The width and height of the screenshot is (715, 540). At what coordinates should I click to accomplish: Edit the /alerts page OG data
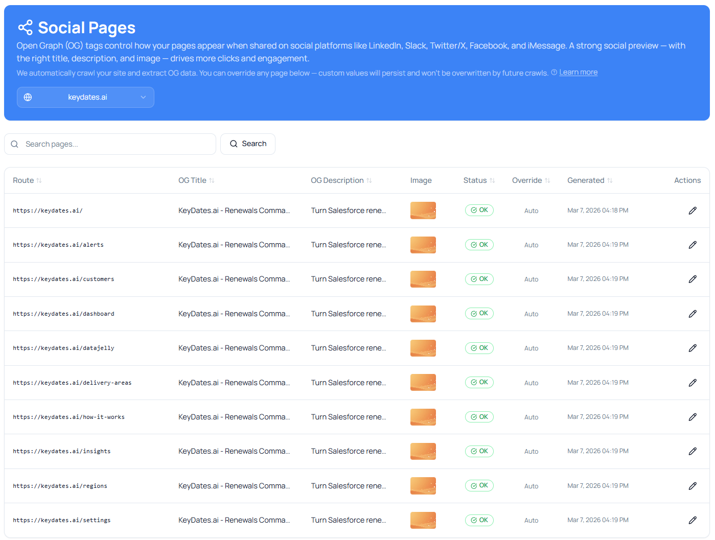(693, 245)
